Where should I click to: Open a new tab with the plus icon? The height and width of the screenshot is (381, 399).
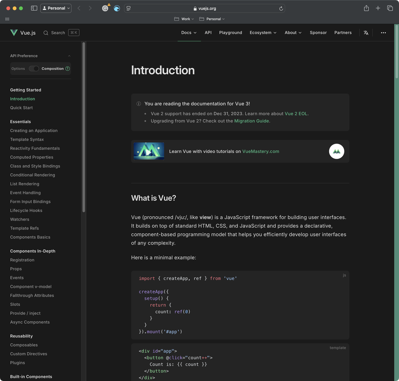pos(378,8)
